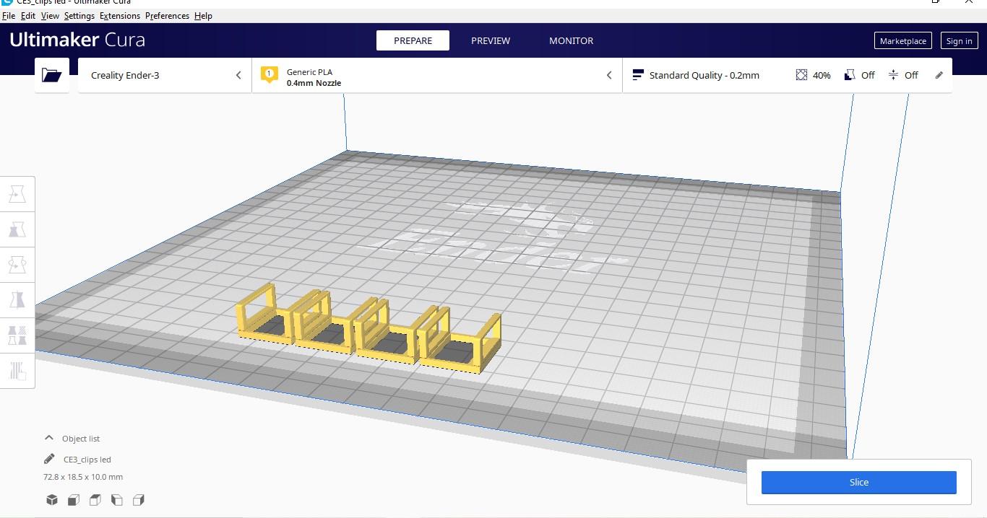The width and height of the screenshot is (987, 518).
Task: Switch to the PREPARE stage tab
Action: 413,40
